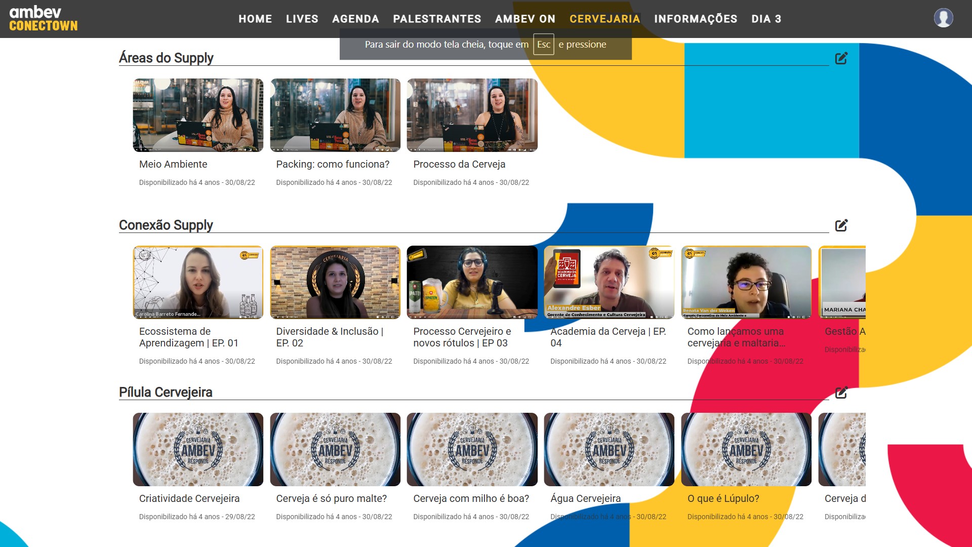The image size is (972, 547).
Task: Click the Cerveja é só puro malte? title
Action: (332, 498)
